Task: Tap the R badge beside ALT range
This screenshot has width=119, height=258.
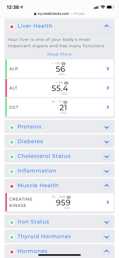Action: tap(66, 83)
